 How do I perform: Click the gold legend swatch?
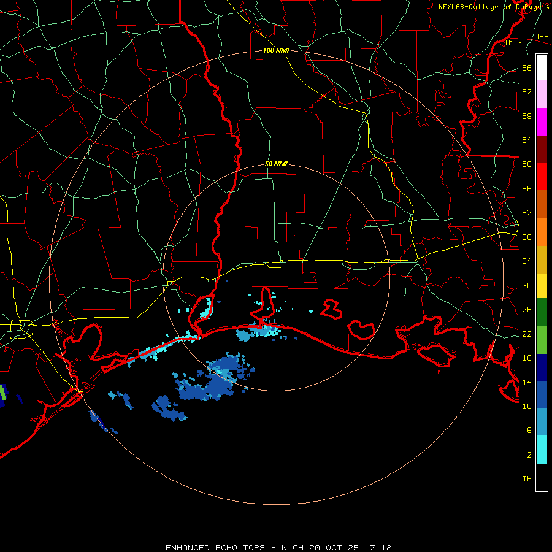(542, 260)
